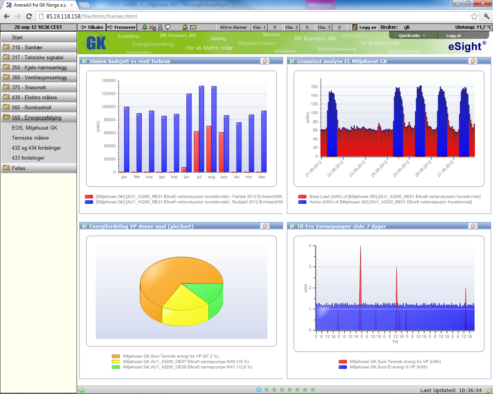Image resolution: width=493 pixels, height=394 pixels.
Task: Click red Faktisk 2012 legend swatch
Action: pos(89,197)
